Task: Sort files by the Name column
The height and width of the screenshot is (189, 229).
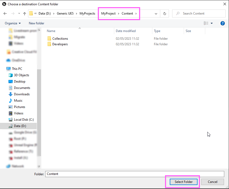Action: 51,31
